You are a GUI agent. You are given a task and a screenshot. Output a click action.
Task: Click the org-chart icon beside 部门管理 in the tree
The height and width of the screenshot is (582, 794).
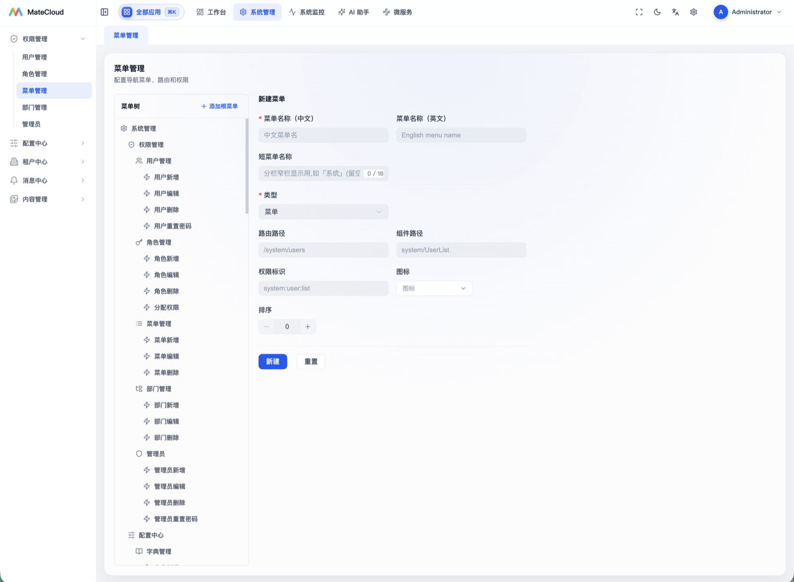pos(139,389)
